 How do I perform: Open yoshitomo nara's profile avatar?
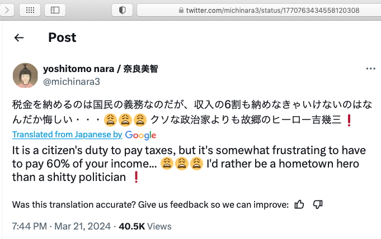pyautogui.click(x=24, y=75)
